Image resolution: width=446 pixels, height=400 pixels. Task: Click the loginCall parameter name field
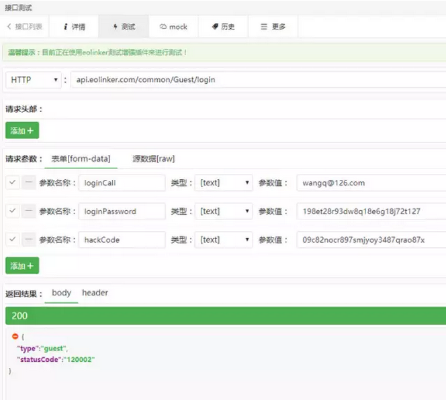click(122, 183)
